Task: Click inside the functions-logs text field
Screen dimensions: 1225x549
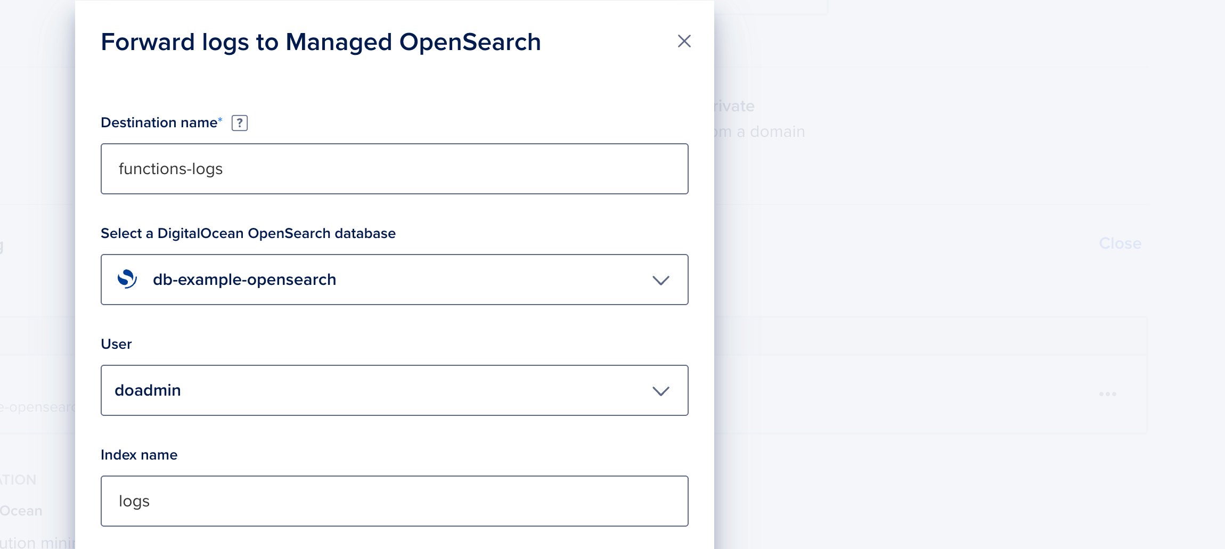Action: pyautogui.click(x=394, y=169)
